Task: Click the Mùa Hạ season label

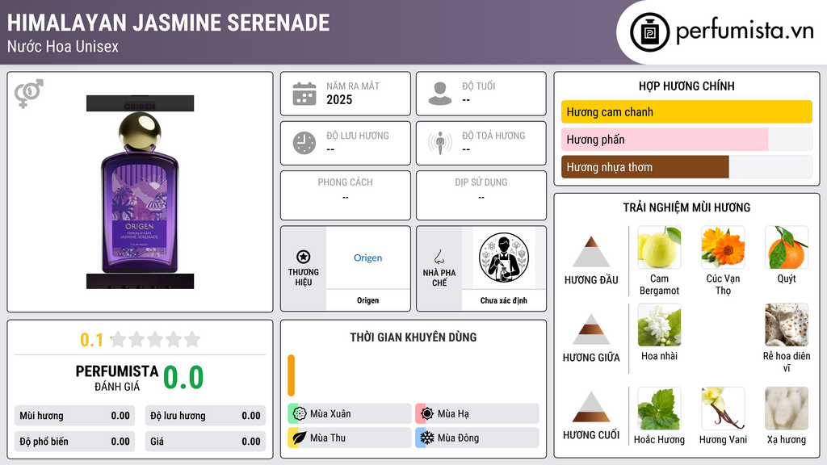Action: coord(453,414)
